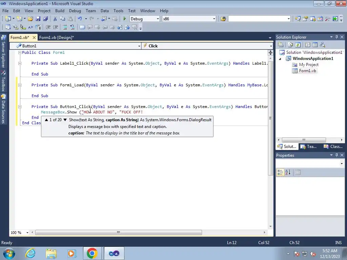
Task: Click the Alphabetical sort button in Properties
Action: coord(288,172)
